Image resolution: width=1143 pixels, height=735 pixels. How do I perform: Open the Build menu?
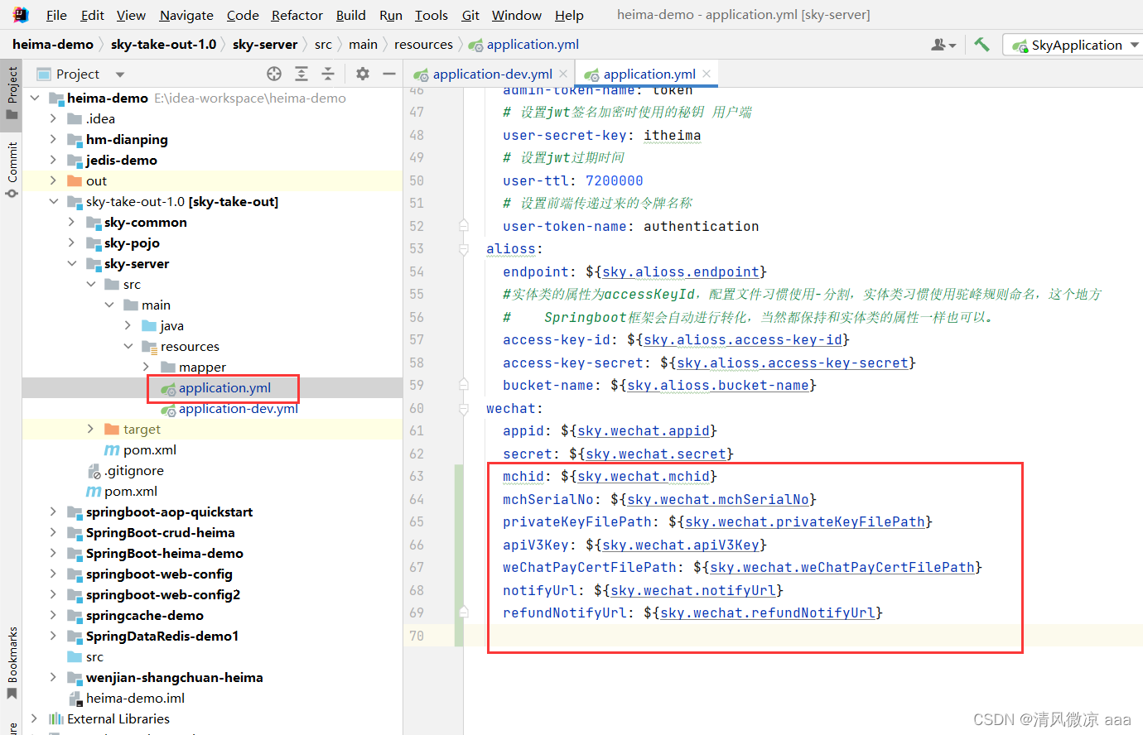click(350, 15)
